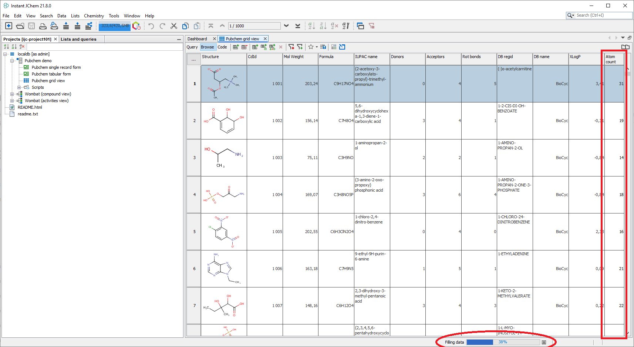Screen dimensions: 634x347
Task: Click the red delete-row X icon
Action: coord(281,47)
